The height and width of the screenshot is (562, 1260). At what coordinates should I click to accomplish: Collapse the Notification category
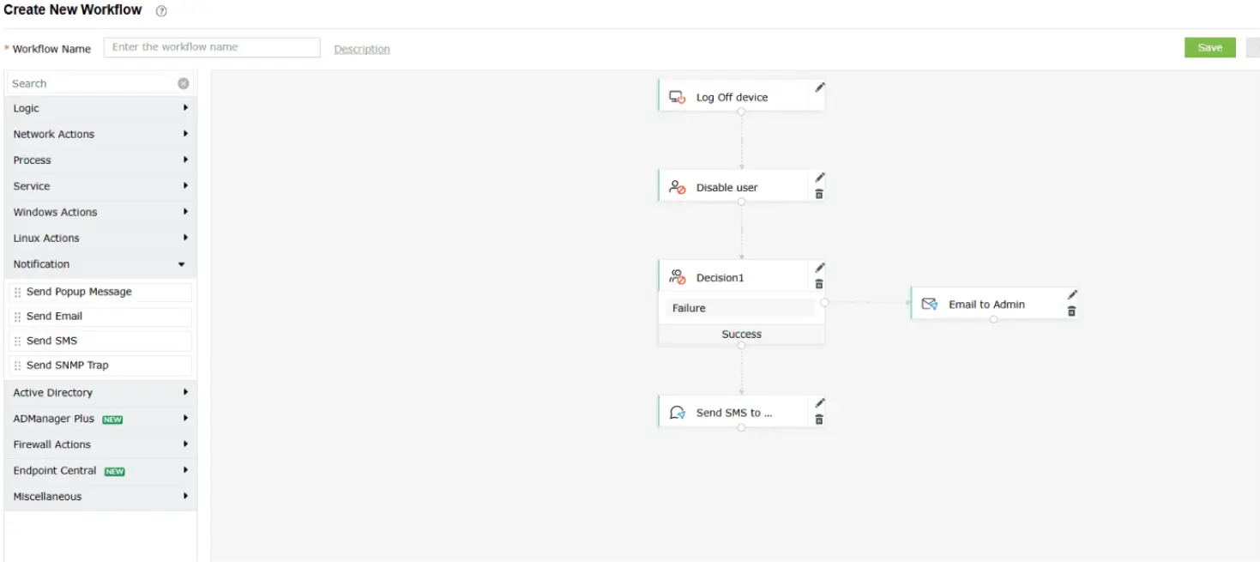[x=99, y=263]
